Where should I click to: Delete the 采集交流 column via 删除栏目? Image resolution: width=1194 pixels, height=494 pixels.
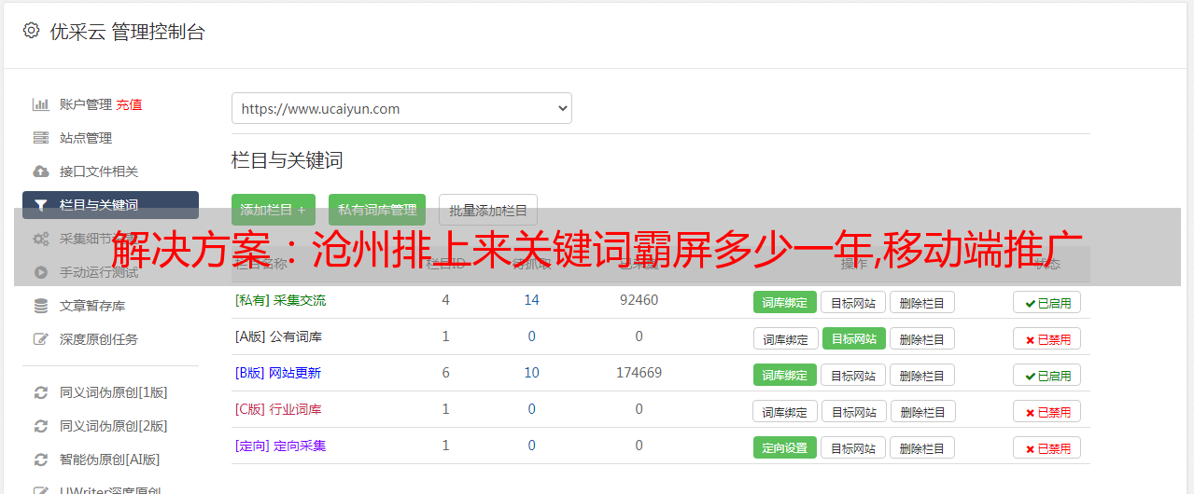point(922,302)
